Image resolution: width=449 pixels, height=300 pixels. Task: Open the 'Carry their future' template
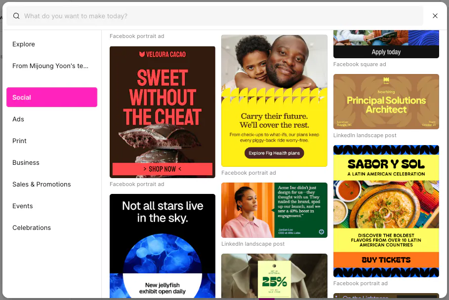[x=274, y=101]
